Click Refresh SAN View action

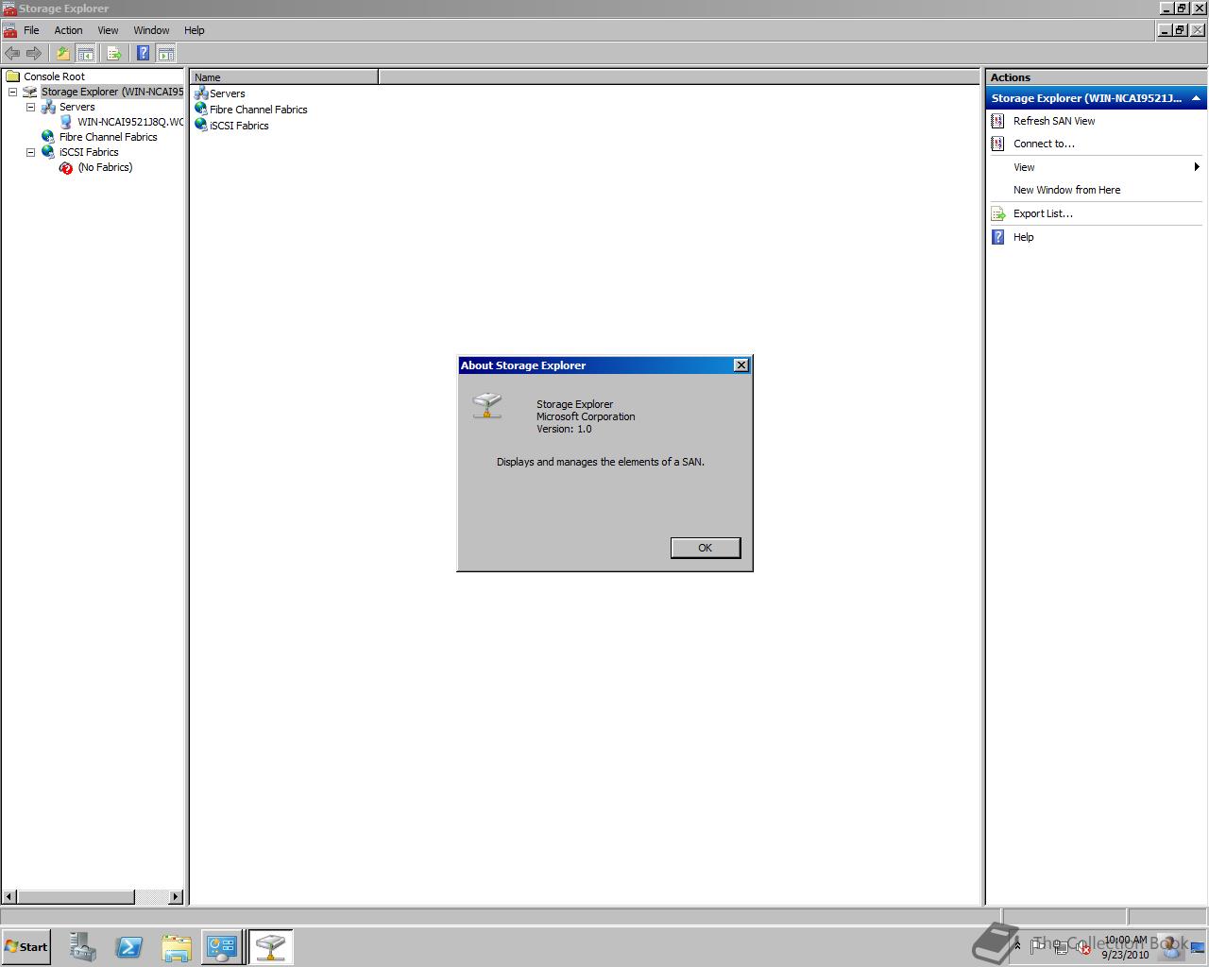pos(1054,121)
